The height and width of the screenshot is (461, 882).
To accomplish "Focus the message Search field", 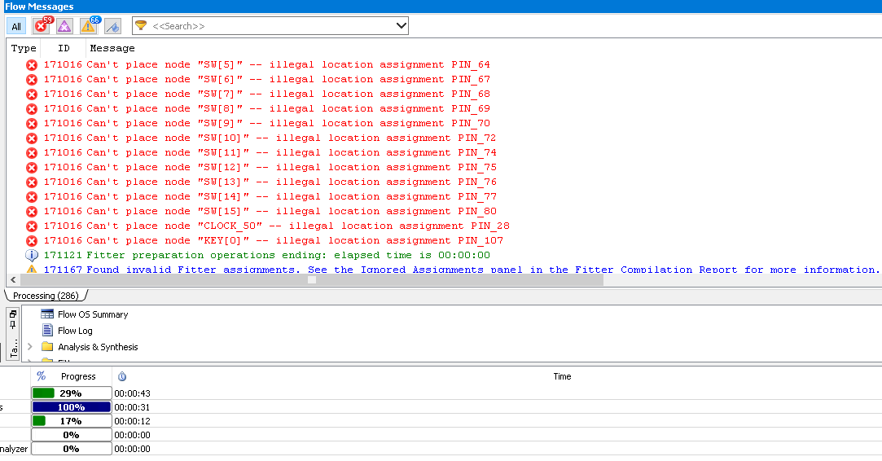I will [270, 26].
